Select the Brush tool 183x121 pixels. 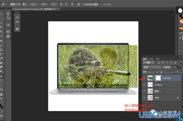[x=1, y=45]
